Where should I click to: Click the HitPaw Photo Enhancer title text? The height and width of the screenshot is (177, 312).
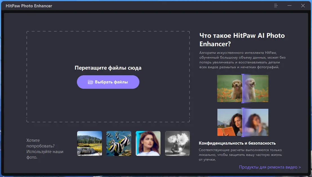click(29, 5)
